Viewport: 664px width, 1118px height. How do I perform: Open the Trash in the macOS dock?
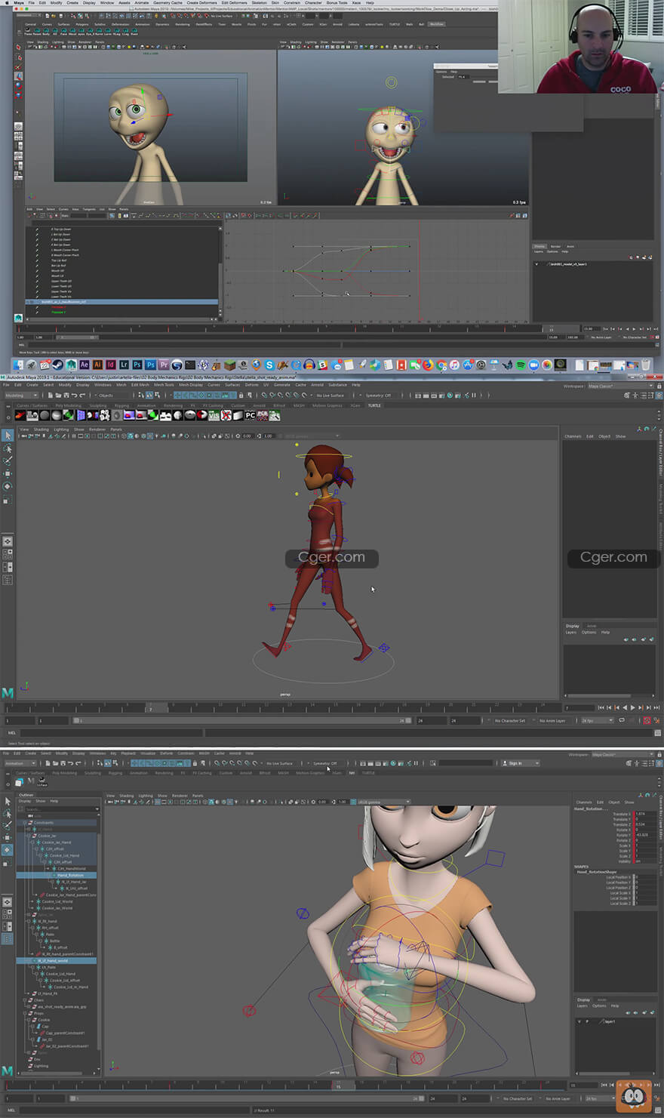[x=646, y=365]
